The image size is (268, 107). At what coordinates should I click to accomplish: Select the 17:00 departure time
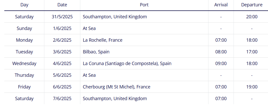(252, 52)
